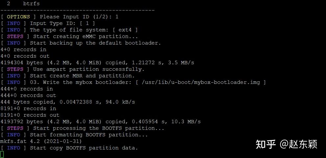Click the dashed separator line
The width and height of the screenshot is (326, 158).
click(x=77, y=10)
